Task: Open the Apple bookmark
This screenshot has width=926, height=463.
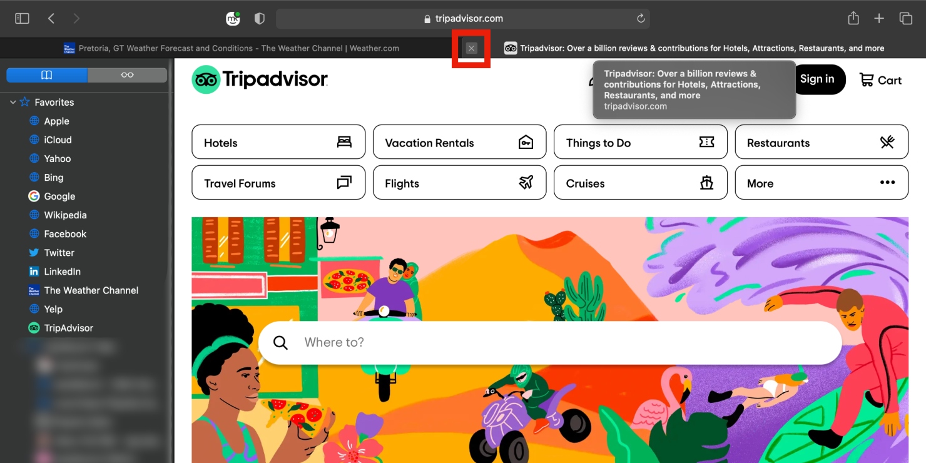Action: (56, 121)
